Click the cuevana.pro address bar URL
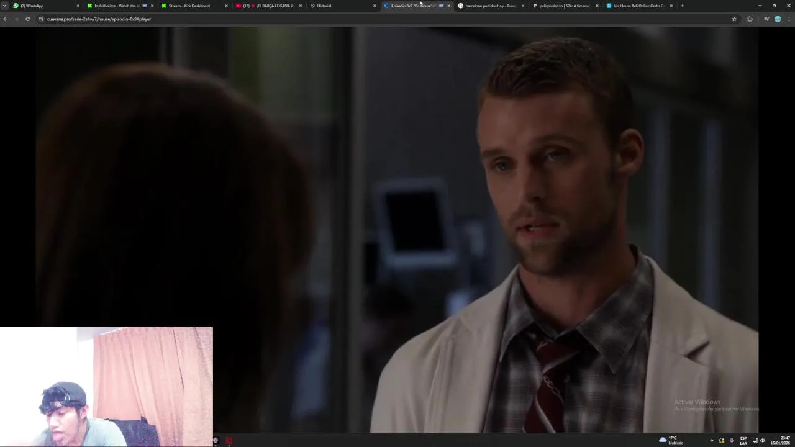Image resolution: width=795 pixels, height=447 pixels. coord(99,19)
